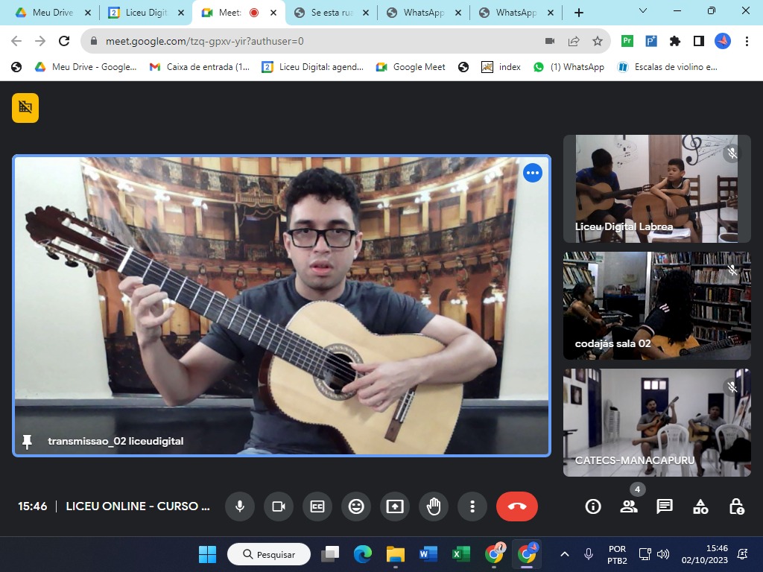Image resolution: width=763 pixels, height=572 pixels.
Task: Leave the call with red hang-up button
Action: click(x=517, y=506)
